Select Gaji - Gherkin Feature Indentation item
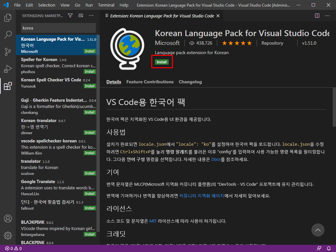The image size is (336, 252). pyautogui.click(x=56, y=106)
